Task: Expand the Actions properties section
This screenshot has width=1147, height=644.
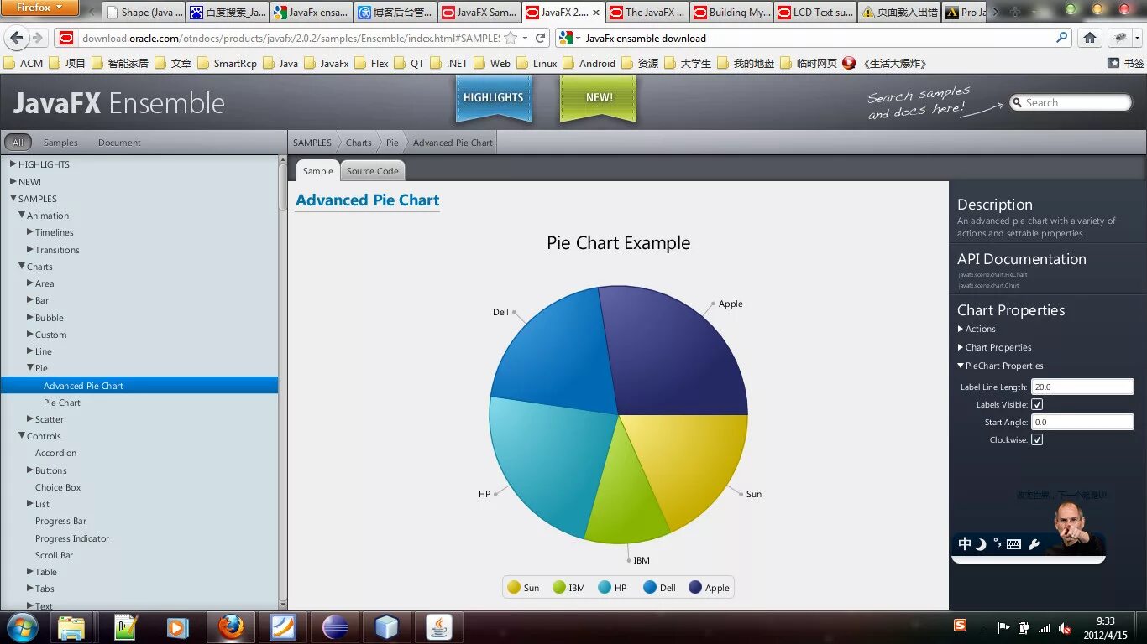Action: (x=961, y=329)
